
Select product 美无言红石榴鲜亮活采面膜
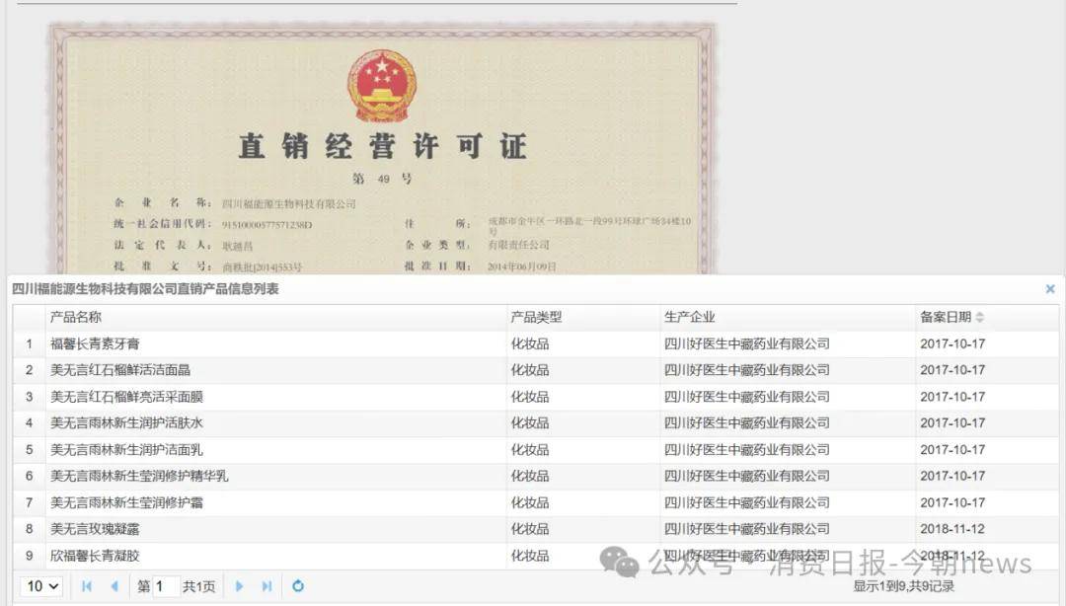pos(126,397)
